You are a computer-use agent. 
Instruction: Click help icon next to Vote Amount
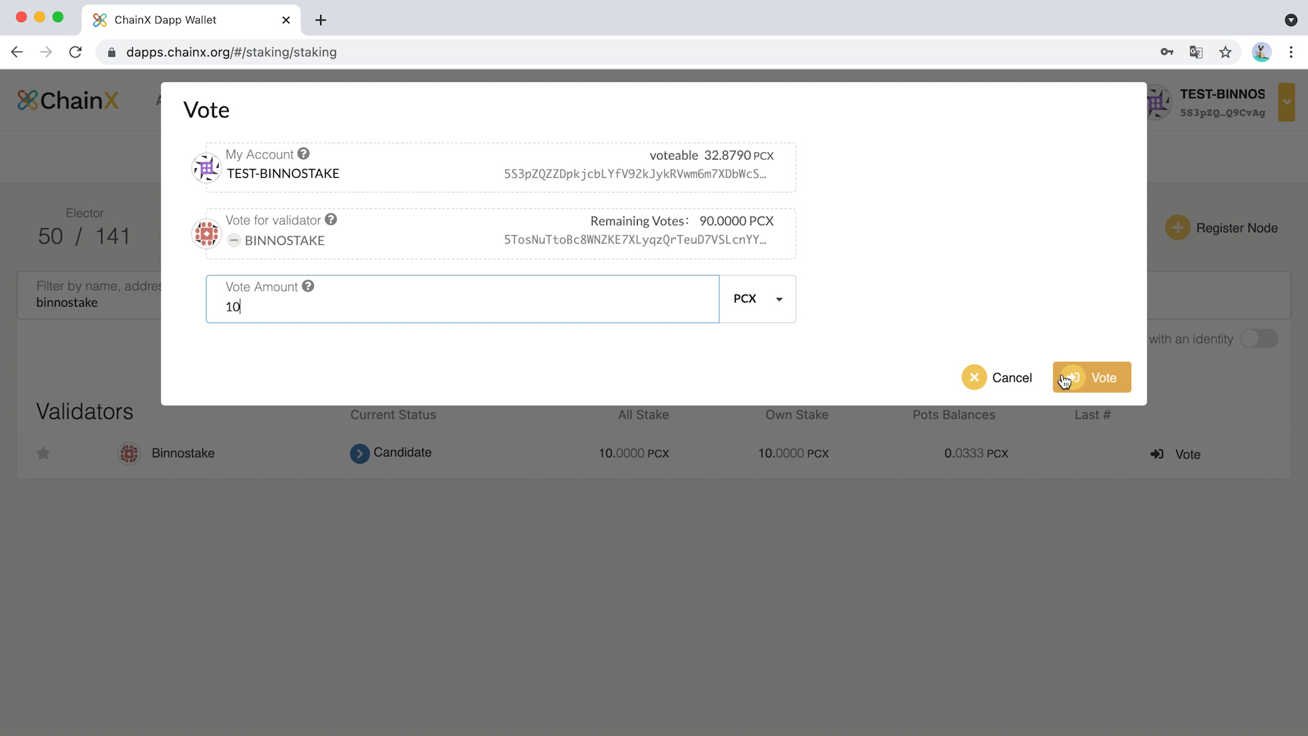pyautogui.click(x=308, y=286)
